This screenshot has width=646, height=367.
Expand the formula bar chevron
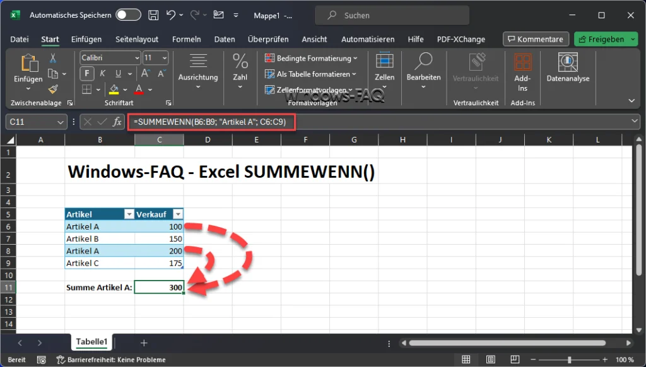point(635,121)
